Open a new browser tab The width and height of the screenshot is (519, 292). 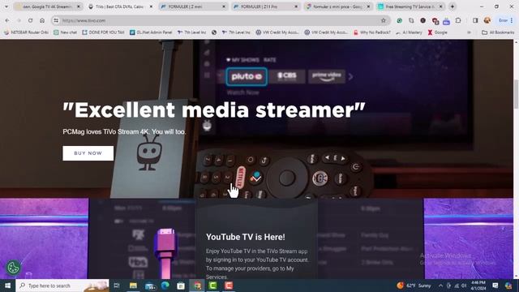(x=453, y=6)
